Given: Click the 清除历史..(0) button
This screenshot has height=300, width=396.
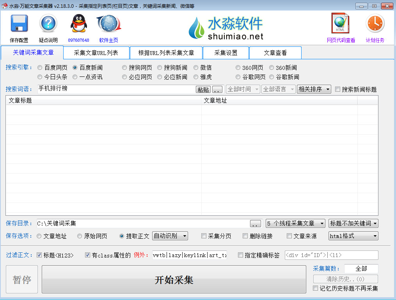Looking at the screenshot, I should coord(346,279).
